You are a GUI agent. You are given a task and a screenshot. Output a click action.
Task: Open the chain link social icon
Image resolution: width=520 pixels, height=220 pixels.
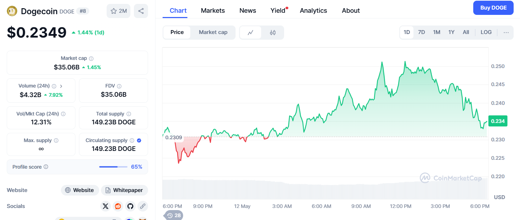point(143,206)
